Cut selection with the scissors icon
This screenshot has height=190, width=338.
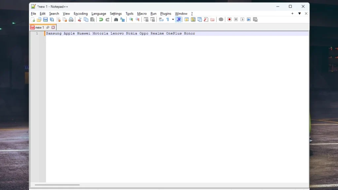pyautogui.click(x=80, y=19)
